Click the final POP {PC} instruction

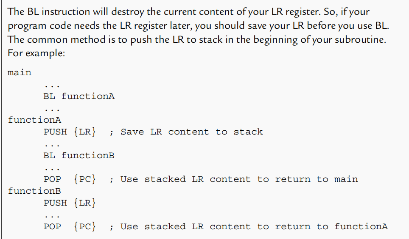70,226
